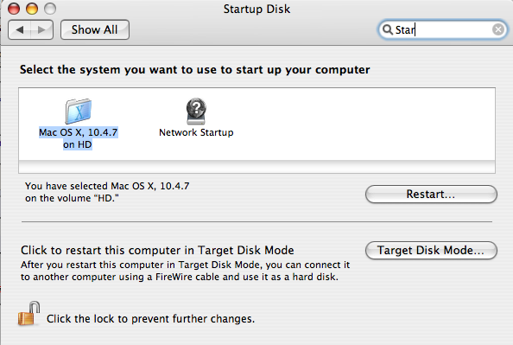Image resolution: width=513 pixels, height=345 pixels.
Task: Click the 'You have selected Mac OS X' status text
Action: pos(107,192)
